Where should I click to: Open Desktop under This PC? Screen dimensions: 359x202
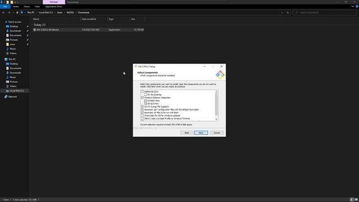click(x=13, y=64)
